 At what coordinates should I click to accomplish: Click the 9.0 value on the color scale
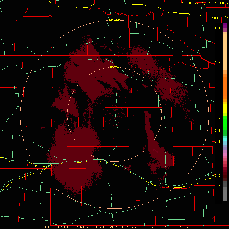(218, 40)
